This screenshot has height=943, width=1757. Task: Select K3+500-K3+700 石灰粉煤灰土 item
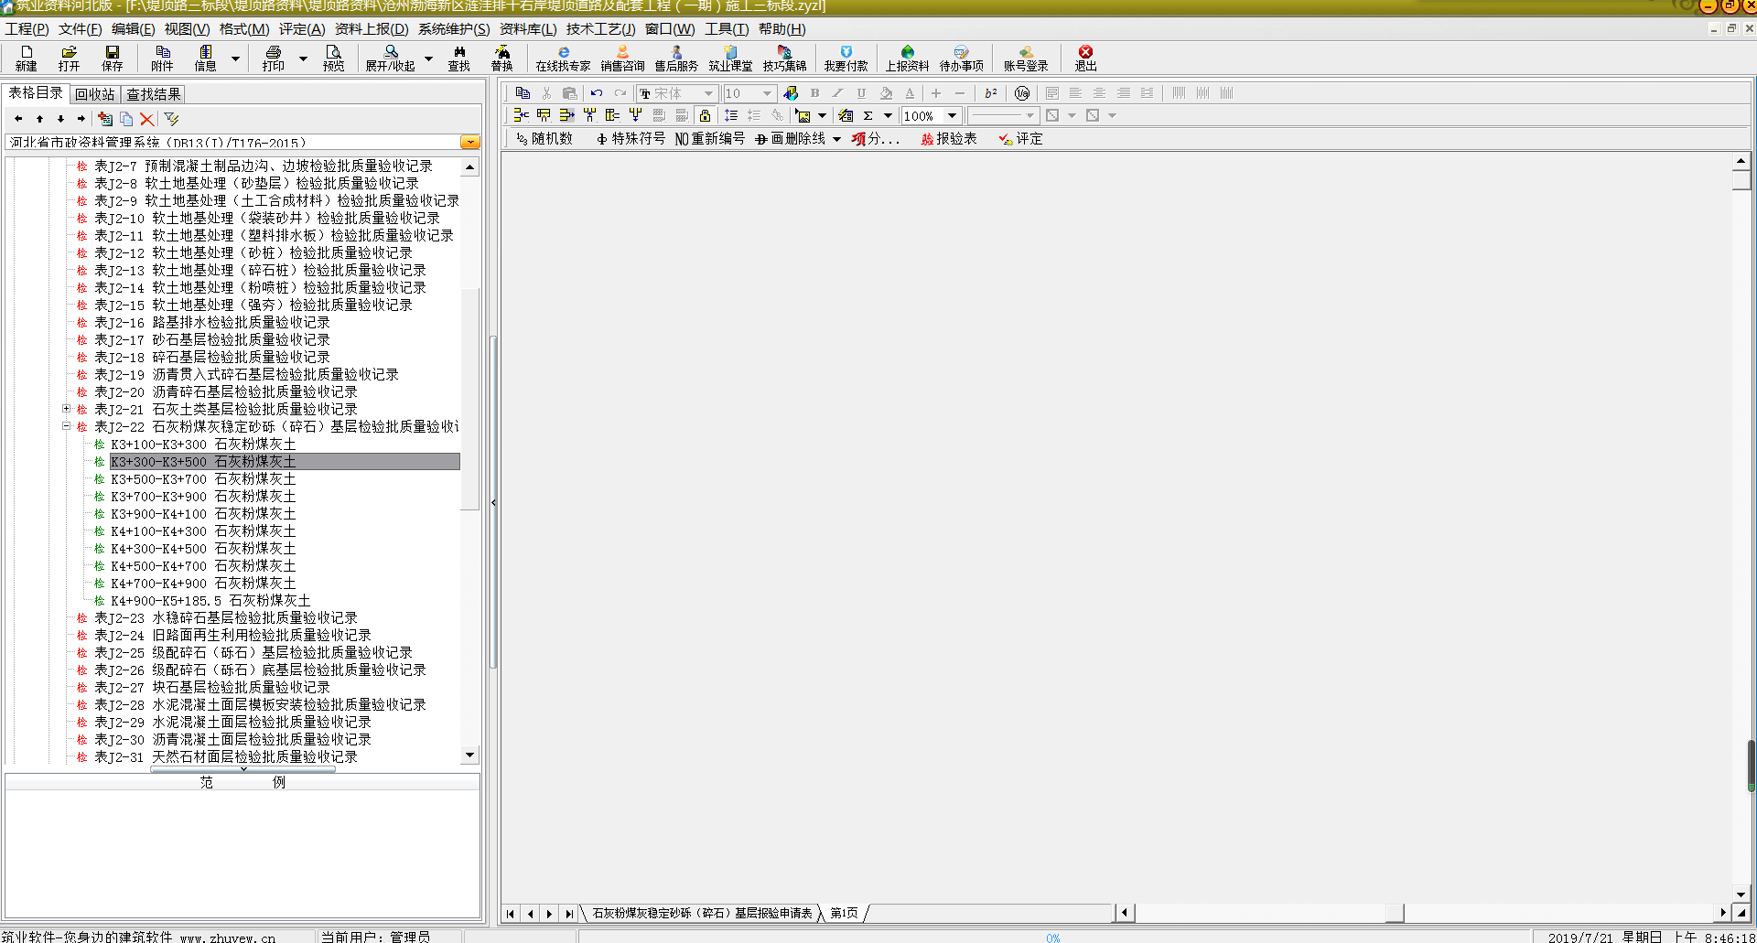click(203, 479)
